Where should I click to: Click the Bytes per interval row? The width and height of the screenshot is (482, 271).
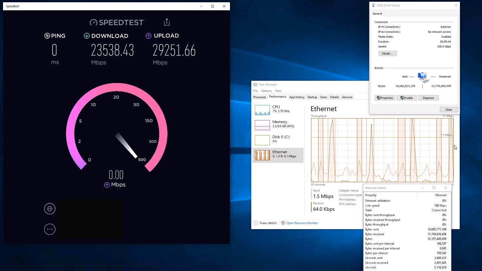(x=406, y=253)
